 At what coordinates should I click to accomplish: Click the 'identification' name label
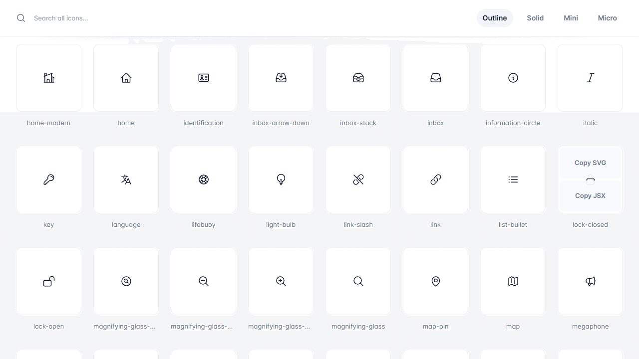pos(203,123)
